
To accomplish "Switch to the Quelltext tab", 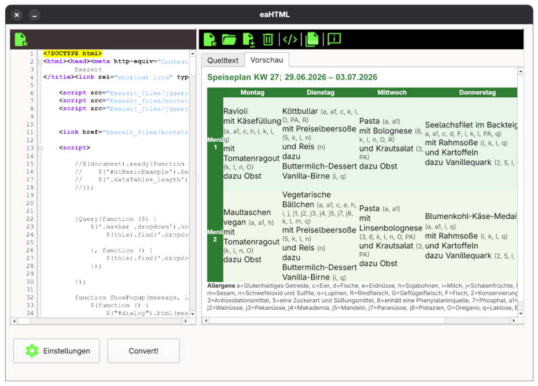I will click(223, 60).
